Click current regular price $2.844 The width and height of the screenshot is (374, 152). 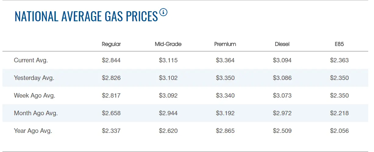tap(111, 60)
